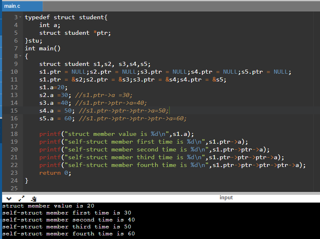Click the '}stu;' line
Viewport: 320px width, 239px height.
tap(34, 41)
